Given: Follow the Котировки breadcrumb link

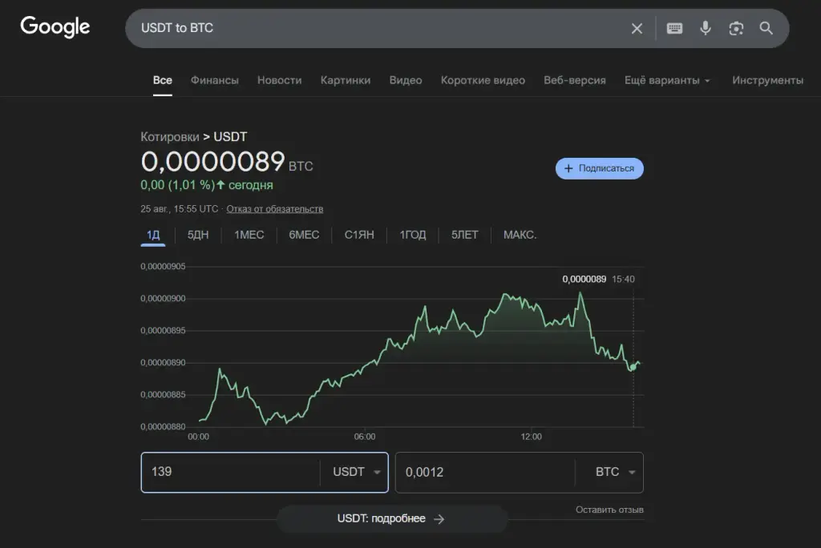Looking at the screenshot, I should (x=170, y=137).
